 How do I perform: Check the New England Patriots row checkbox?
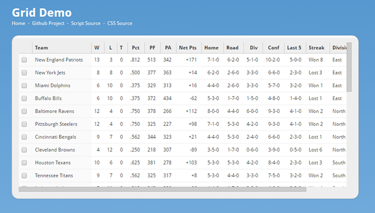coord(24,60)
